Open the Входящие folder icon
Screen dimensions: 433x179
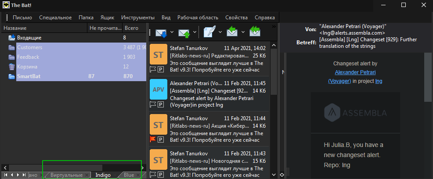[11, 38]
